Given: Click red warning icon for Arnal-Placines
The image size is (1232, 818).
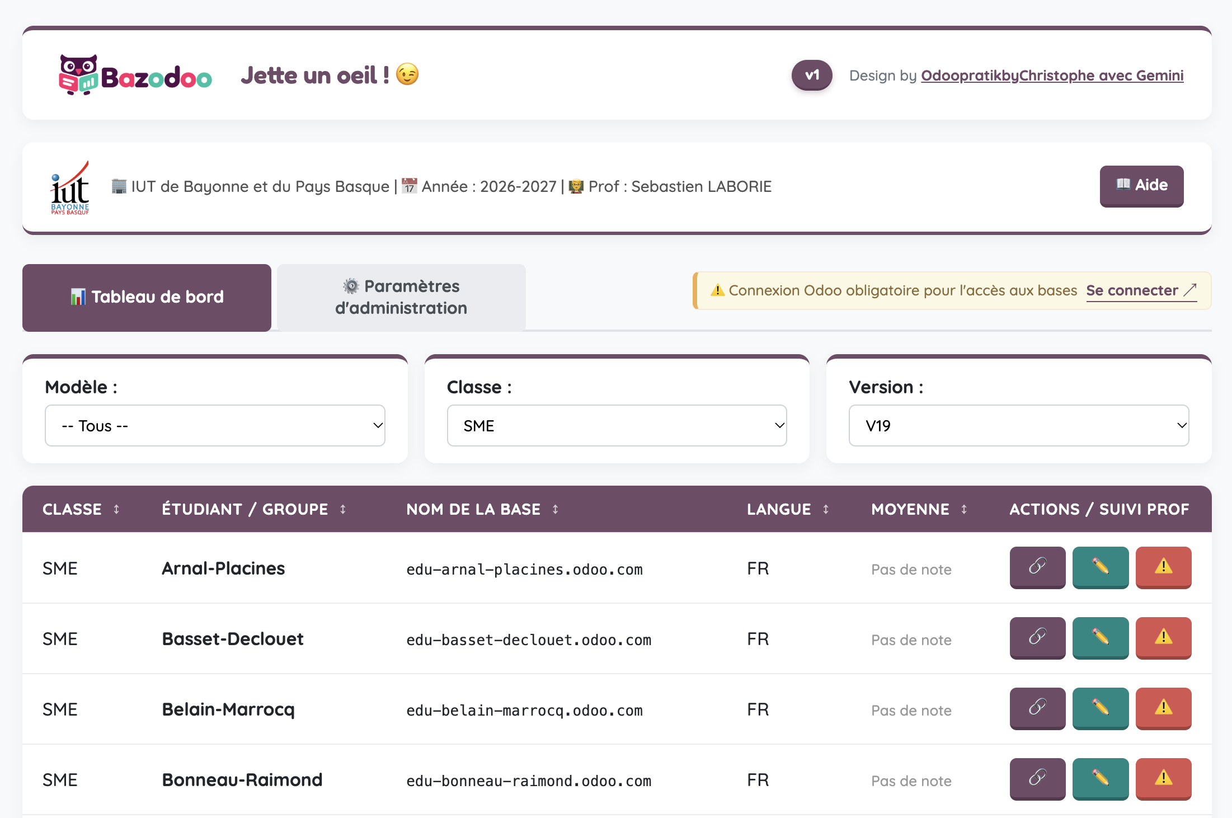Looking at the screenshot, I should tap(1164, 567).
